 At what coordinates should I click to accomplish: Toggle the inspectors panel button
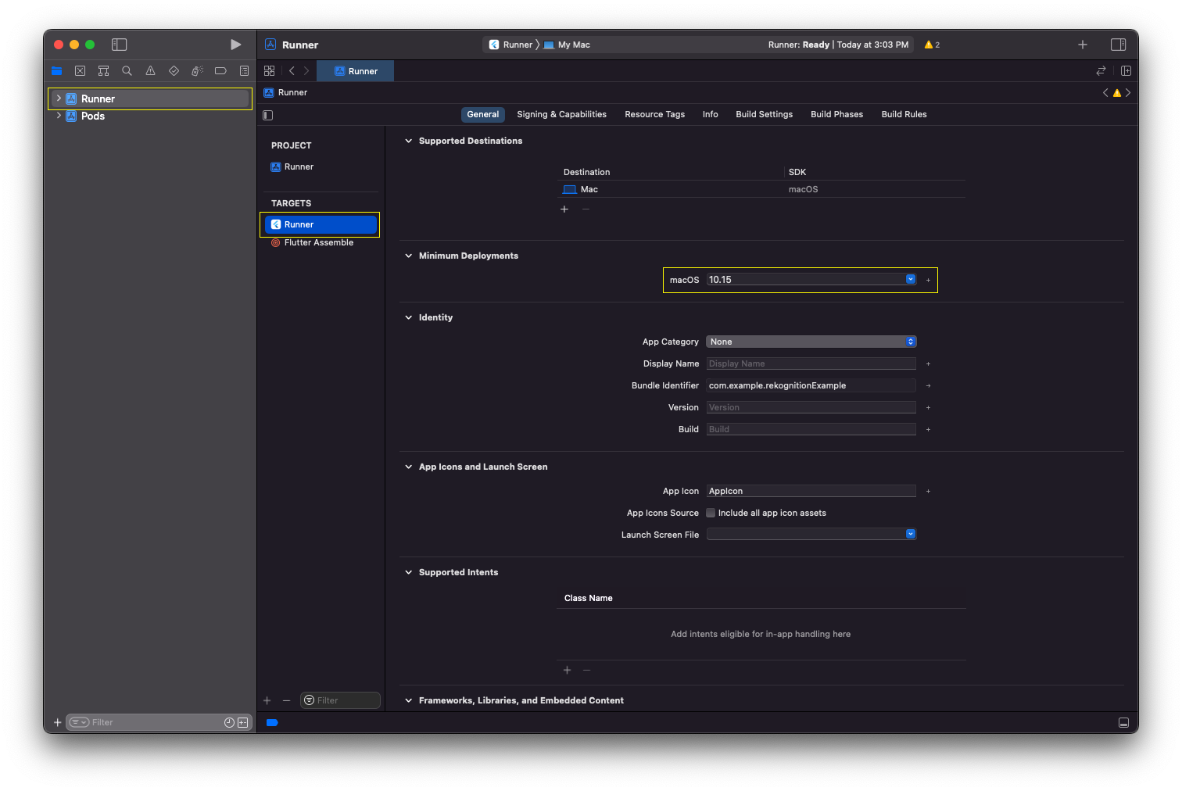click(1119, 45)
